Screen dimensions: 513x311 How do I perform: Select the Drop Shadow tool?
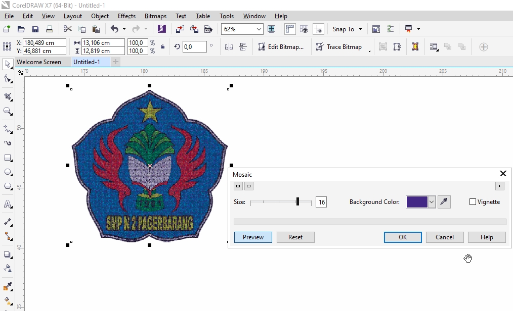coord(8,254)
